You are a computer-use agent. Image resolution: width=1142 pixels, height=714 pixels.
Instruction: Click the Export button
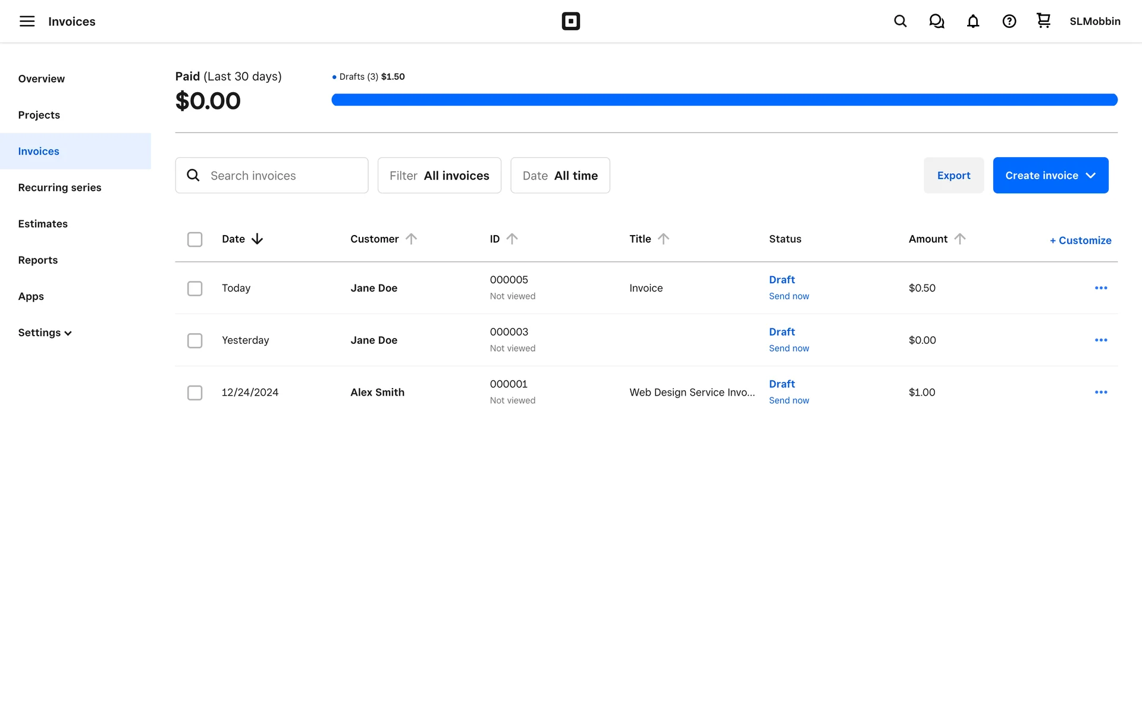(953, 176)
